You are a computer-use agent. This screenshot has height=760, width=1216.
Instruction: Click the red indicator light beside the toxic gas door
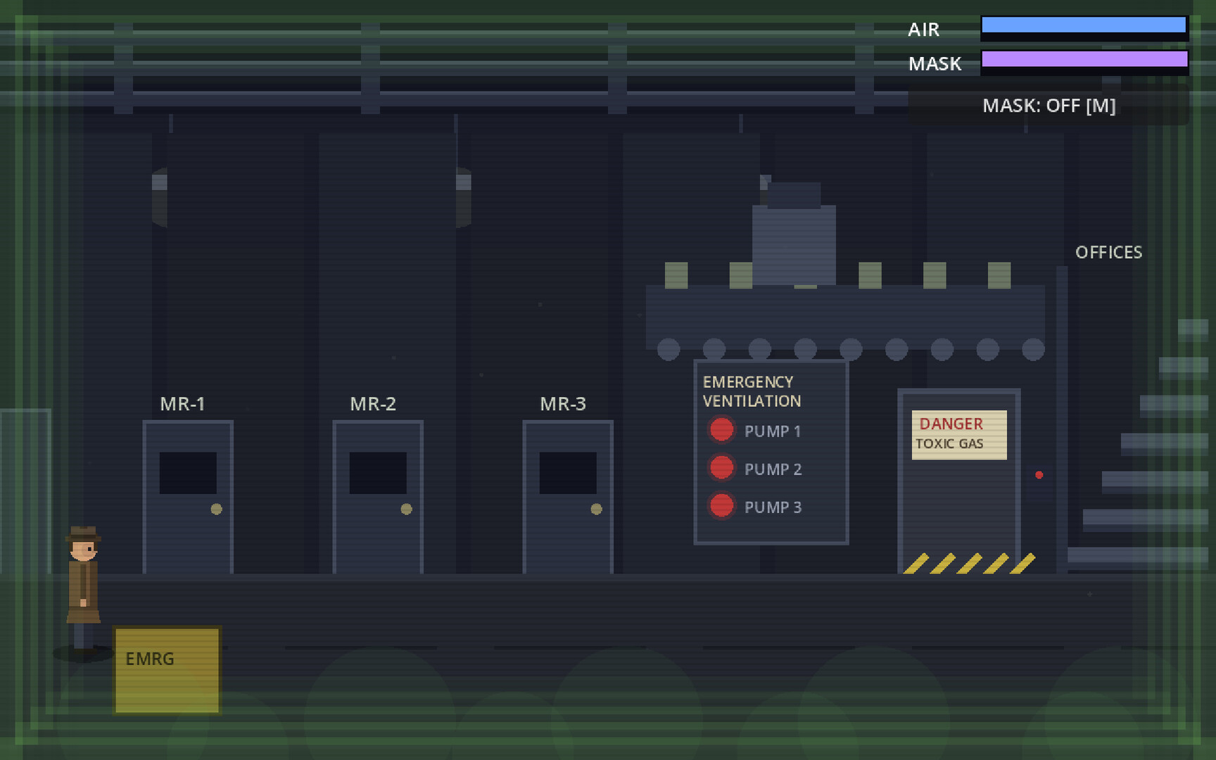[x=1039, y=475]
